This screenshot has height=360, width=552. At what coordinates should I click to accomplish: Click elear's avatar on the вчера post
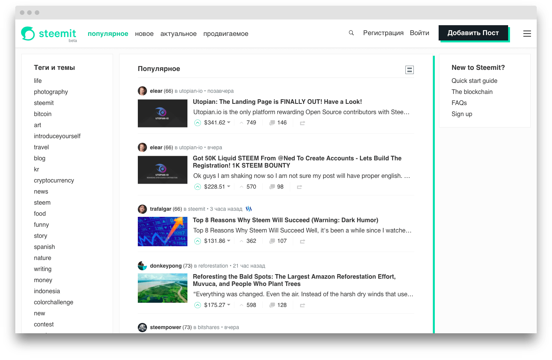click(x=142, y=147)
